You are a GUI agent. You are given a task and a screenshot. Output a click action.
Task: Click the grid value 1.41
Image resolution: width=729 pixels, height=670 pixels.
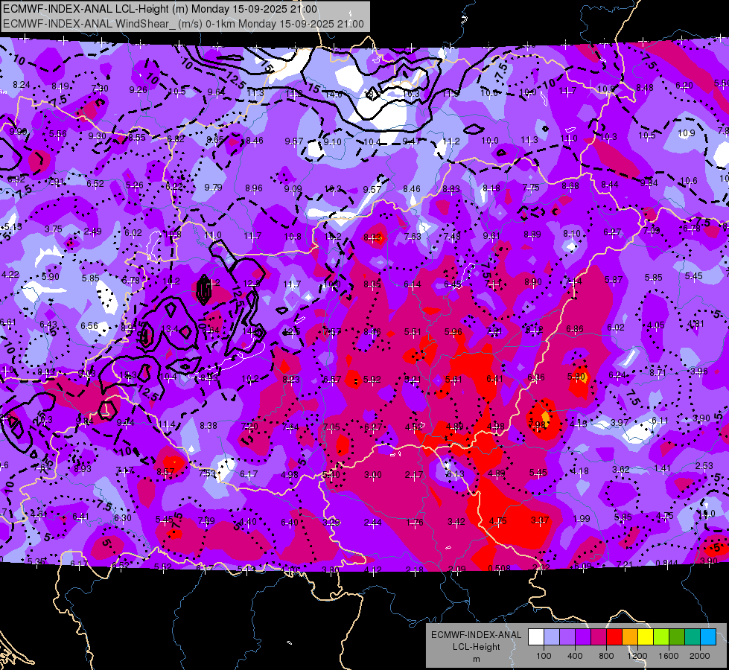[x=663, y=468]
